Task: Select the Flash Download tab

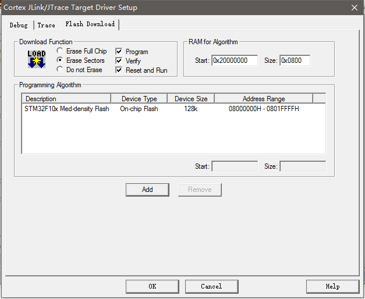Action: [90, 24]
